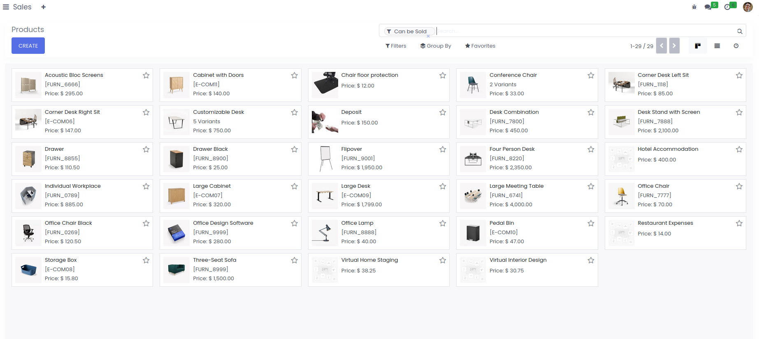The width and height of the screenshot is (759, 339).
Task: Open the user avatar menu
Action: pyautogui.click(x=747, y=7)
